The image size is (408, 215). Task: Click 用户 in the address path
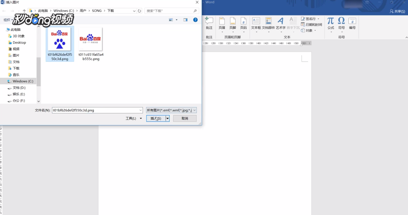83,11
